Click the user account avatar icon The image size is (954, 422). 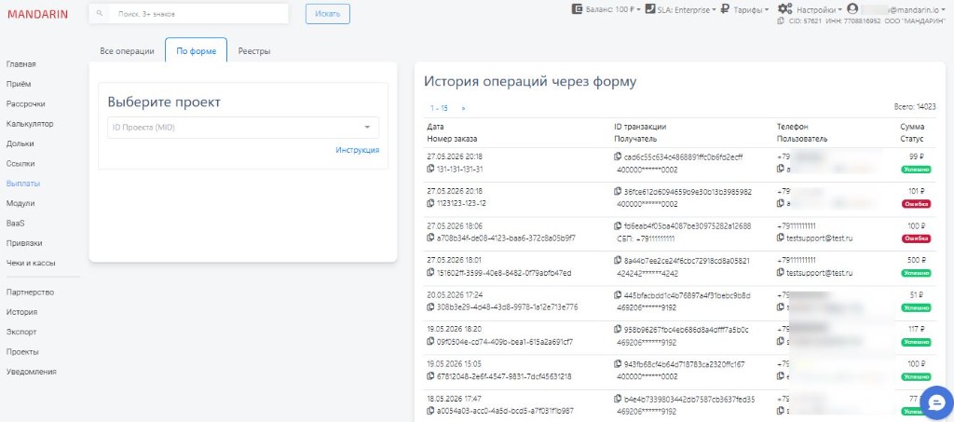pos(852,9)
